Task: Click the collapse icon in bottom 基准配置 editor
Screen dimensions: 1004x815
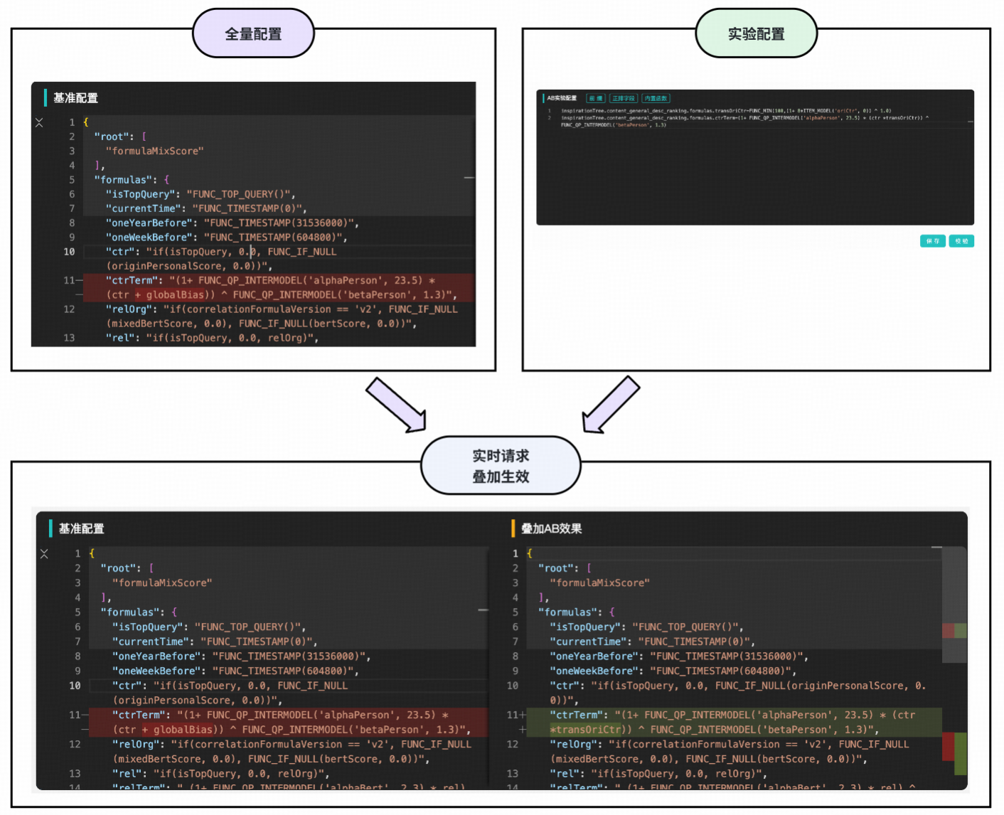Action: pos(44,554)
